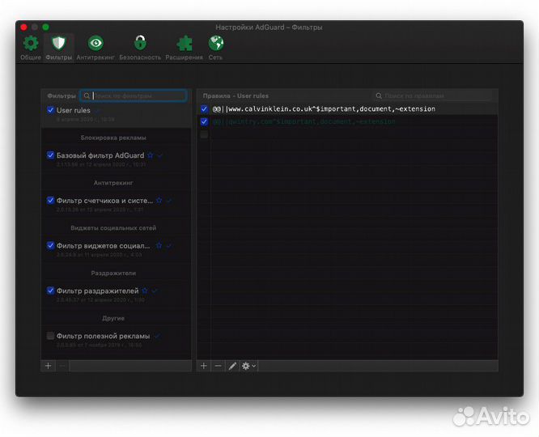Viewport: 539px width, 437px height.
Task: Open the Расширения tab
Action: click(x=184, y=48)
